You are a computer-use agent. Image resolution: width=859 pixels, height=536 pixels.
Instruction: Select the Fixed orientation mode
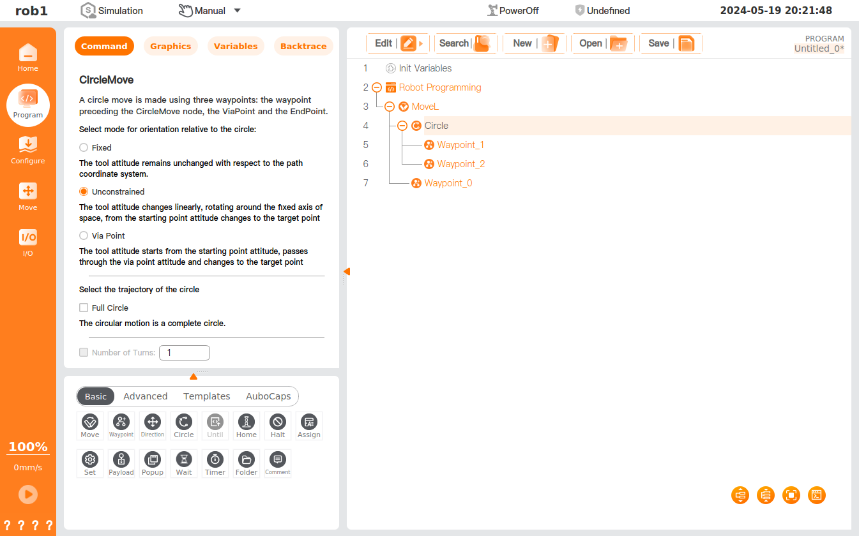84,147
